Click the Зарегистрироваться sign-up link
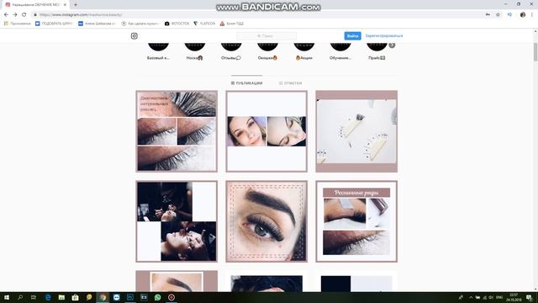538x303 pixels. (x=384, y=35)
